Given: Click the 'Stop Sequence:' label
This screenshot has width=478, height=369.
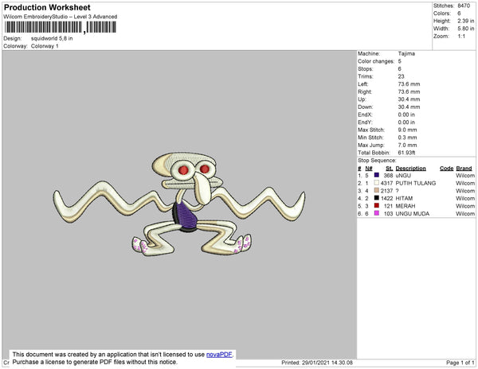Looking at the screenshot, I should coord(377,161).
